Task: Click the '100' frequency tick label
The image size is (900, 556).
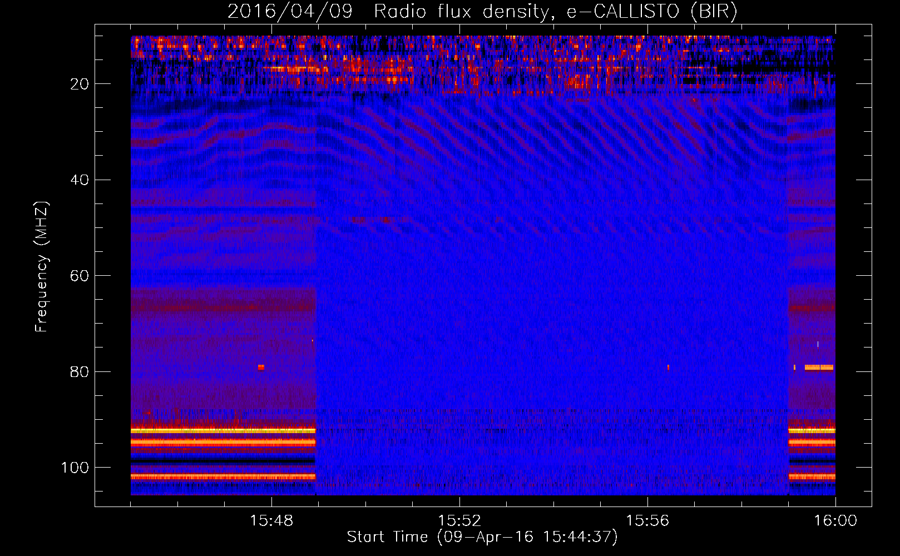Action: pos(75,468)
